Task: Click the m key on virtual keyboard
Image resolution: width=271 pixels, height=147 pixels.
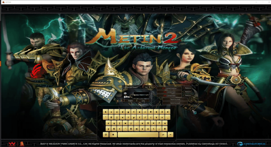Action: click(x=137, y=129)
